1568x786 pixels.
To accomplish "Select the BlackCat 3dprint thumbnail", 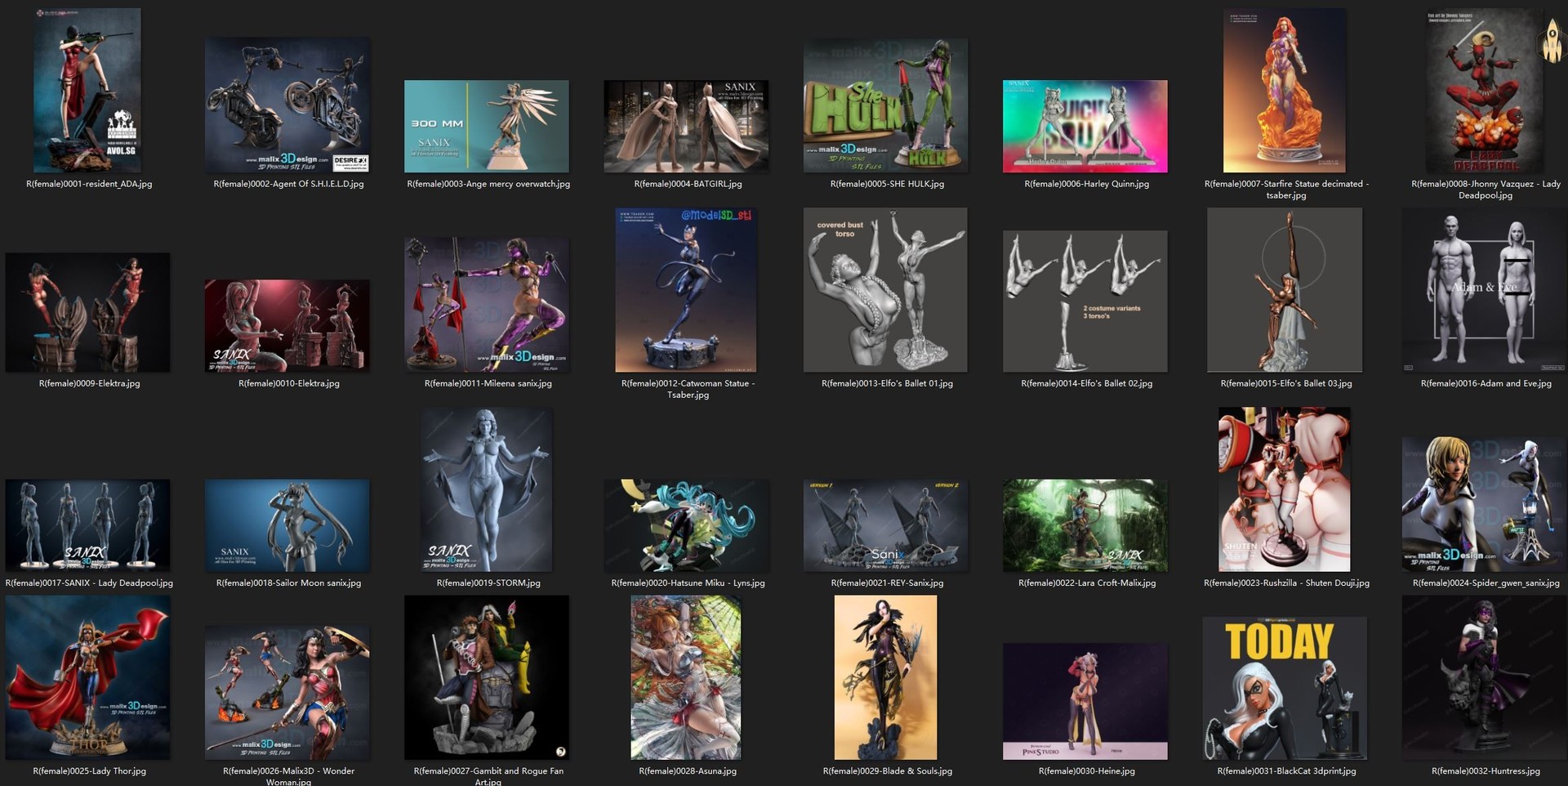I will click(1285, 688).
